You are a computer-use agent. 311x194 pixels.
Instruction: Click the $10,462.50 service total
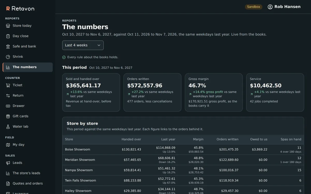(x=266, y=86)
